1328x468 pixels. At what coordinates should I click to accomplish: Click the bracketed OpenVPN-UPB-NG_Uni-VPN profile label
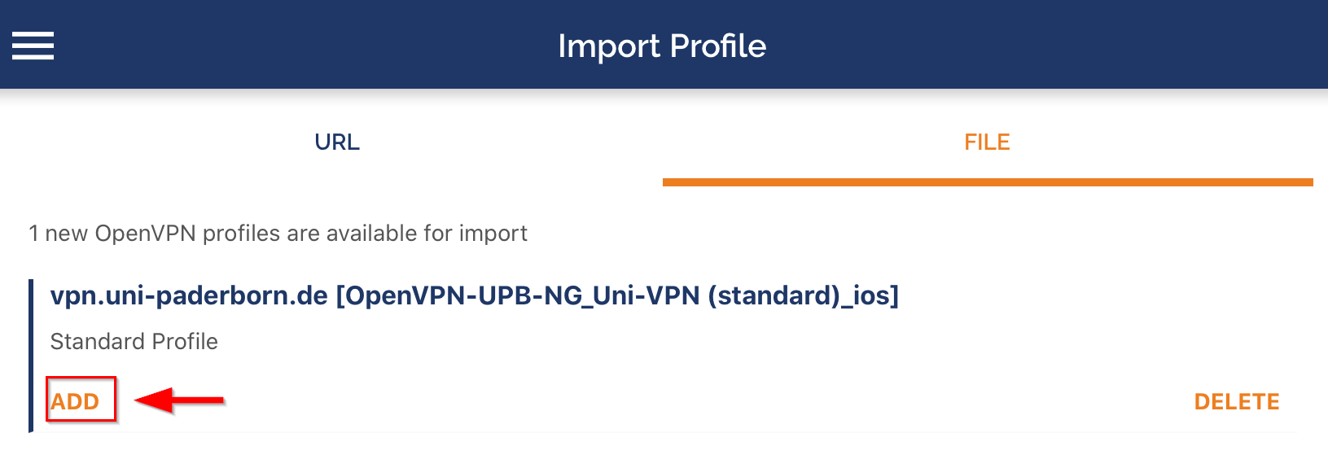click(x=617, y=295)
